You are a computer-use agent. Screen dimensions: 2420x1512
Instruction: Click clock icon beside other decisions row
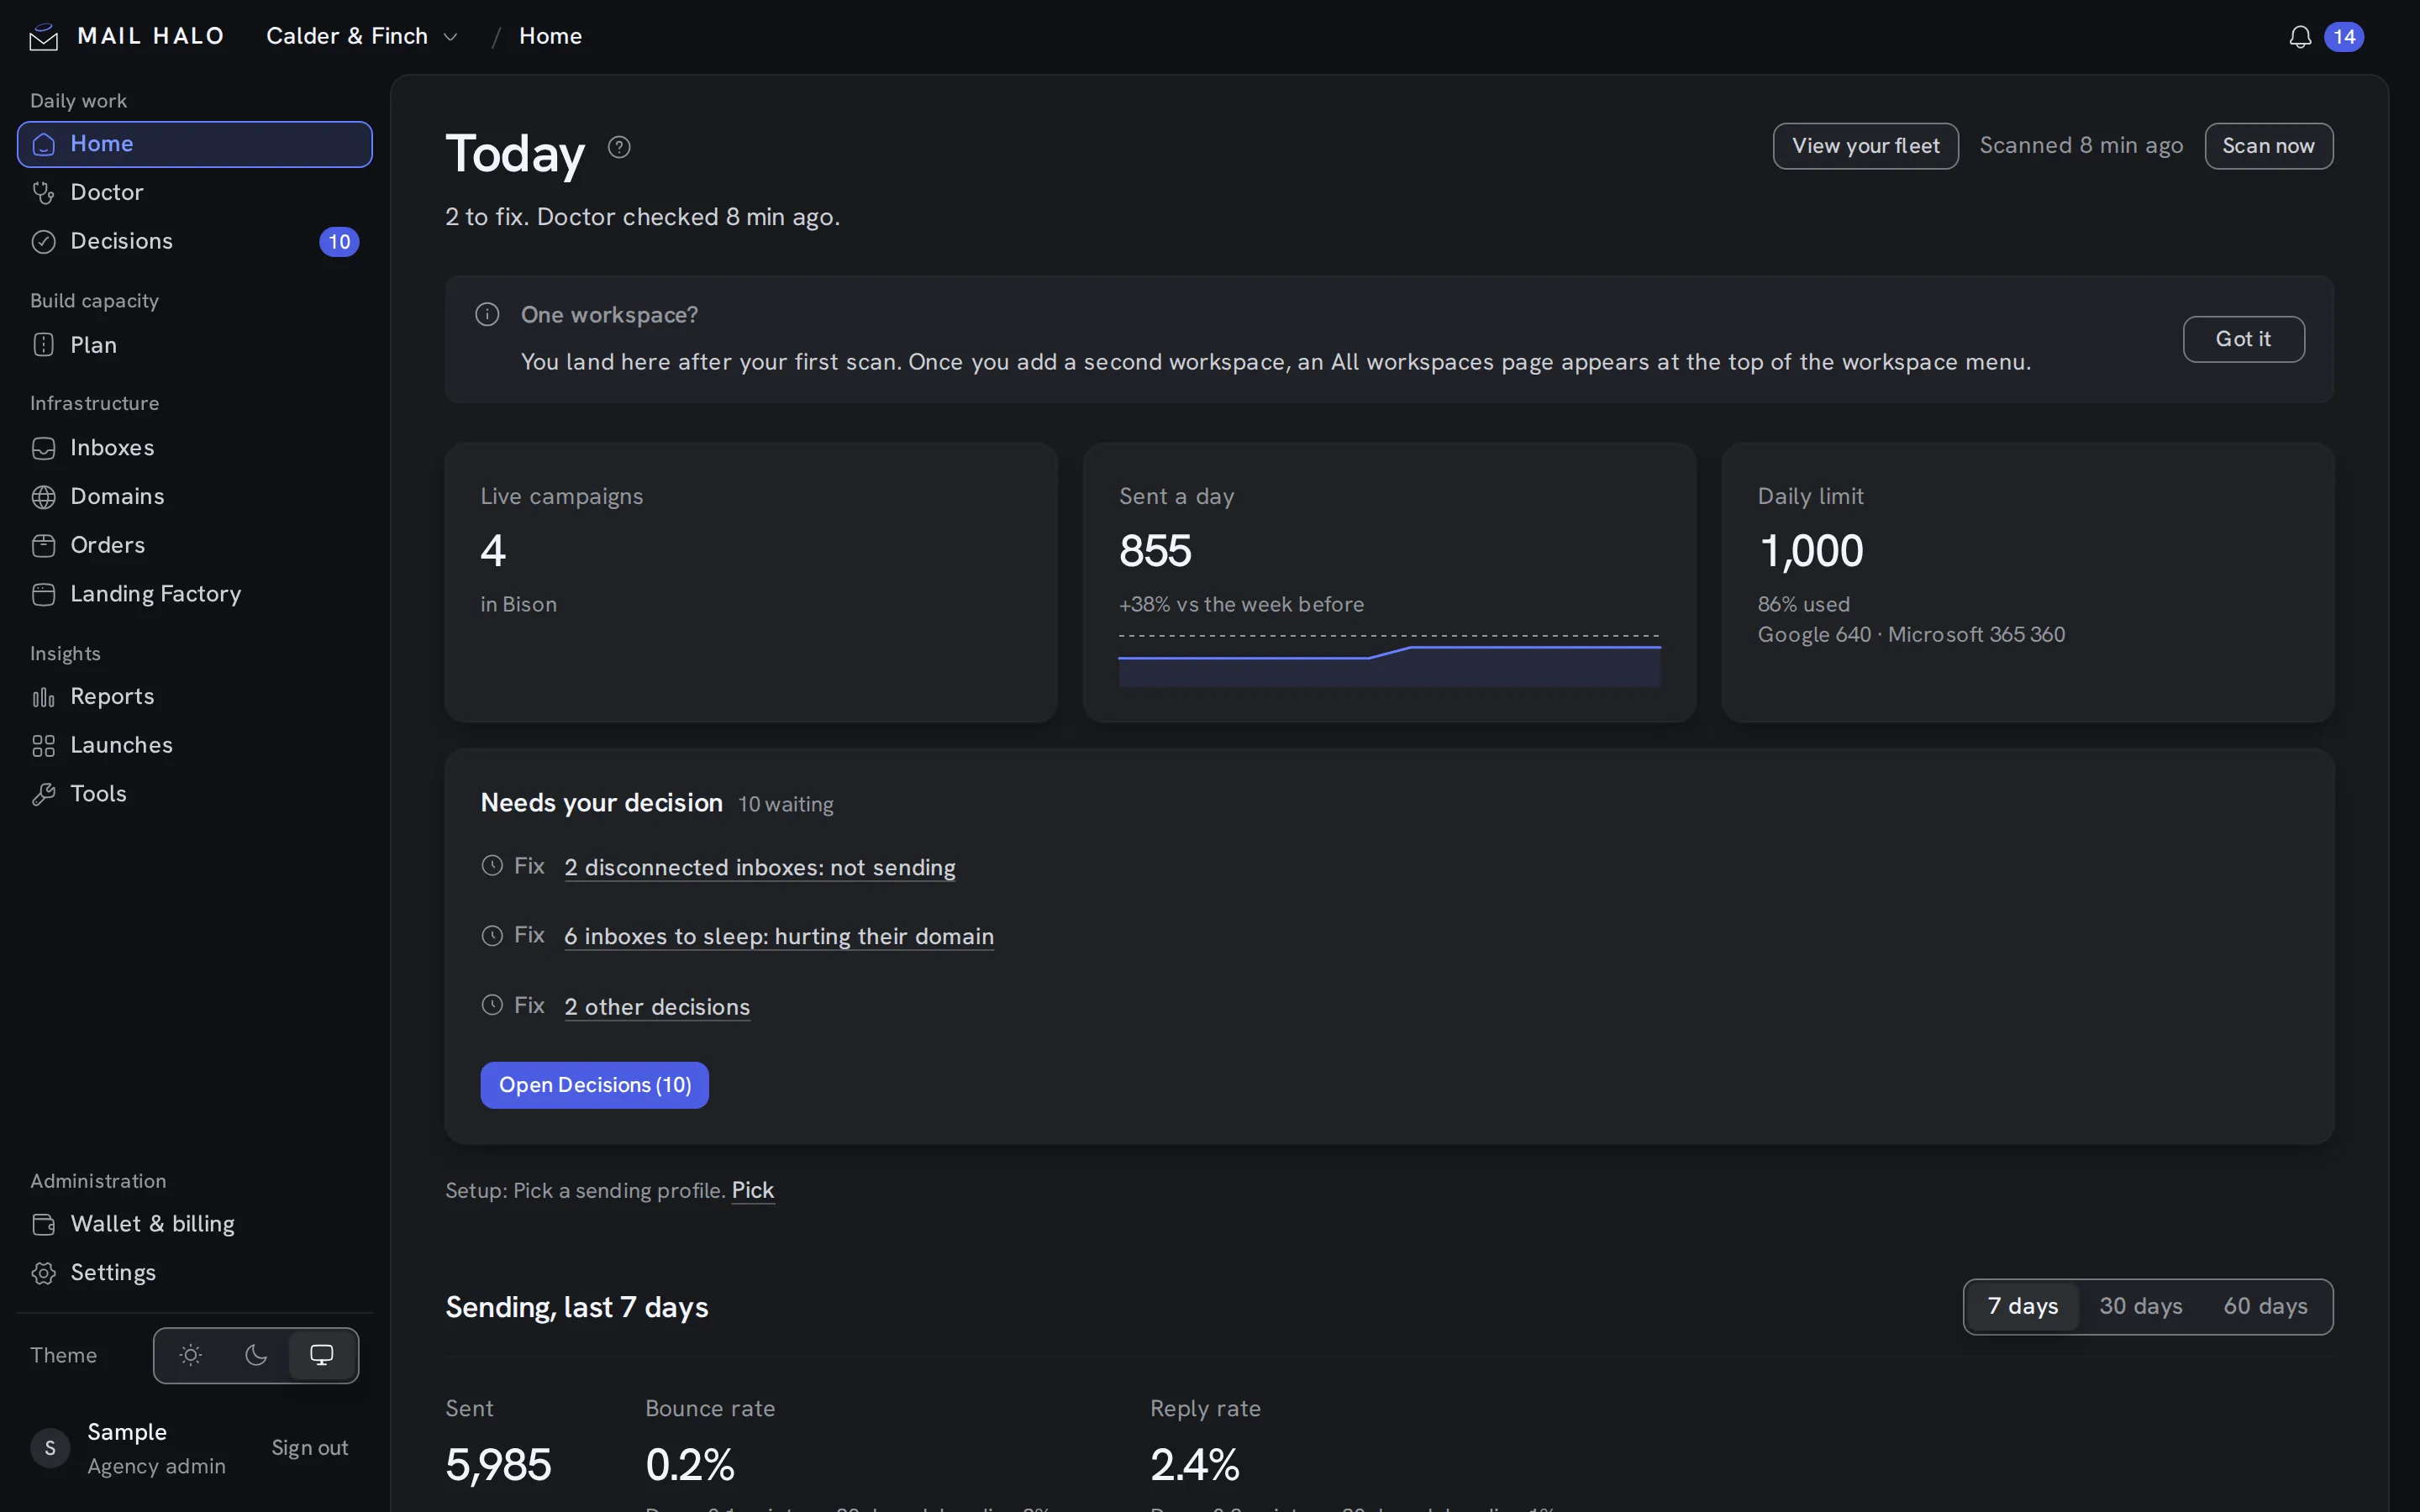click(x=492, y=1005)
